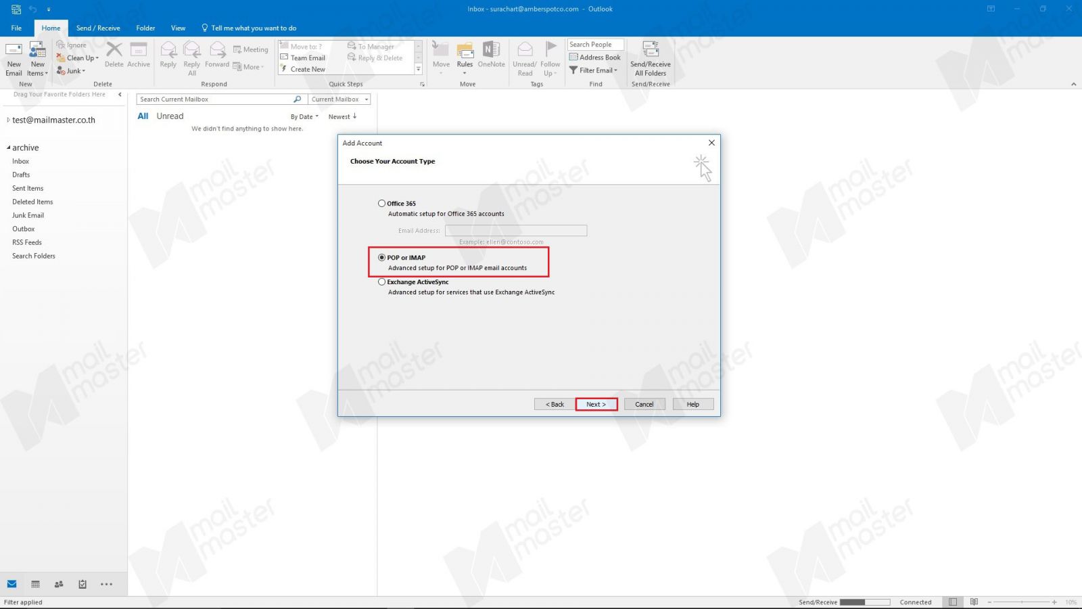
Task: Select the POP or IMAP radio button
Action: 382,257
